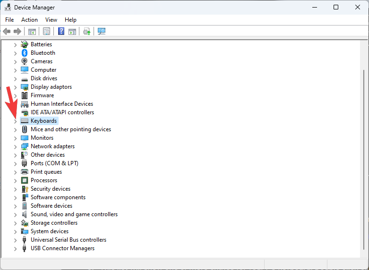The width and height of the screenshot is (369, 270).
Task: Expand the Processors category chevron
Action: [15, 181]
